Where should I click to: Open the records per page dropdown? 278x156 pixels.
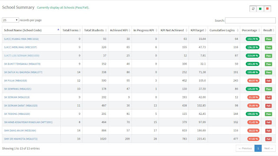10,20
